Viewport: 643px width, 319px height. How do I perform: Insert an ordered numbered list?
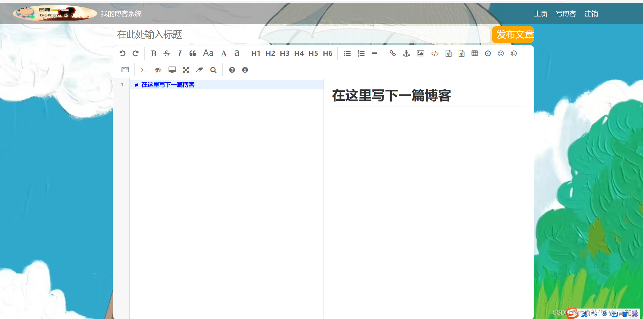361,53
